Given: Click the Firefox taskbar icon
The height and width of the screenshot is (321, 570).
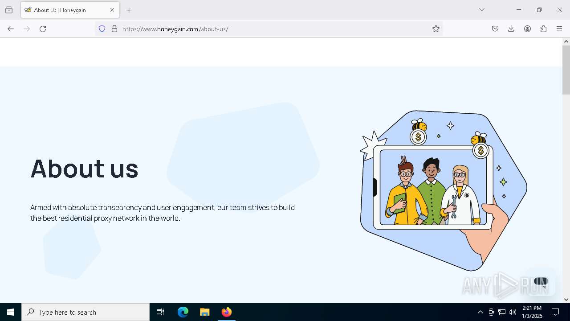Looking at the screenshot, I should click(x=226, y=312).
